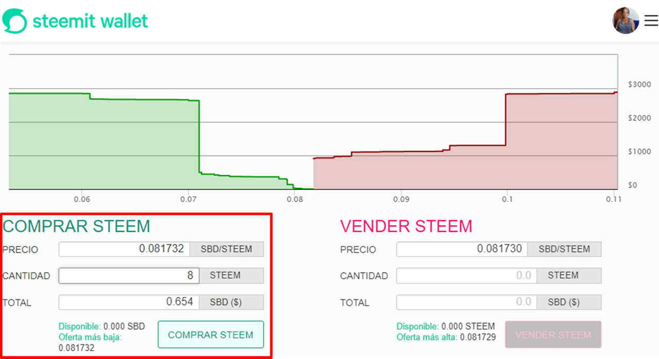659x359 pixels.
Task: Click the Comprar Steem Total field
Action: [x=129, y=302]
